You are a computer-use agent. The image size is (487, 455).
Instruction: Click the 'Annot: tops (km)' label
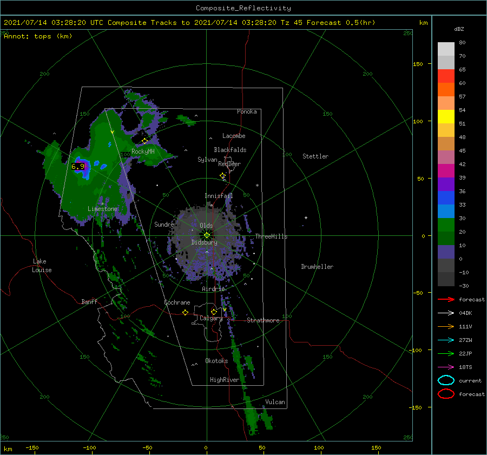38,36
